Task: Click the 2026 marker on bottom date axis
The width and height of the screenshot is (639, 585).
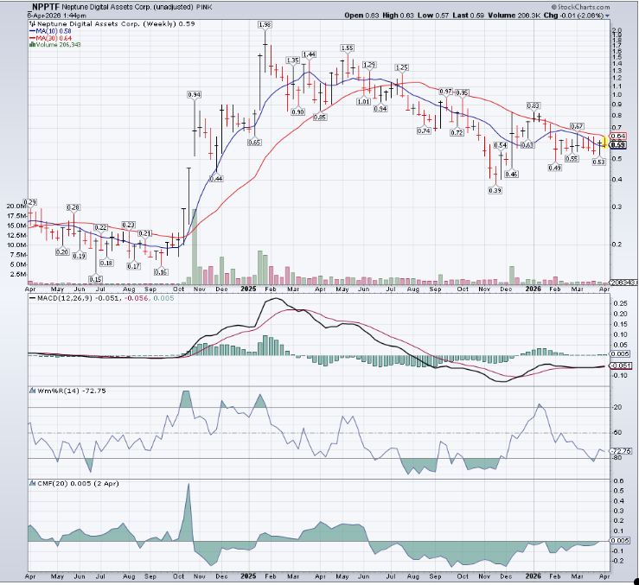Action: pos(532,575)
